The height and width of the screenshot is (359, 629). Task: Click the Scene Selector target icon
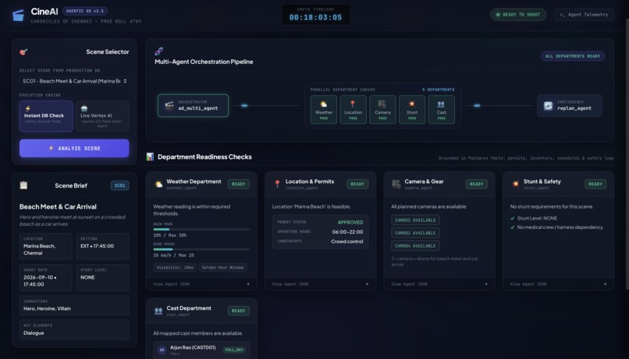[x=23, y=51]
